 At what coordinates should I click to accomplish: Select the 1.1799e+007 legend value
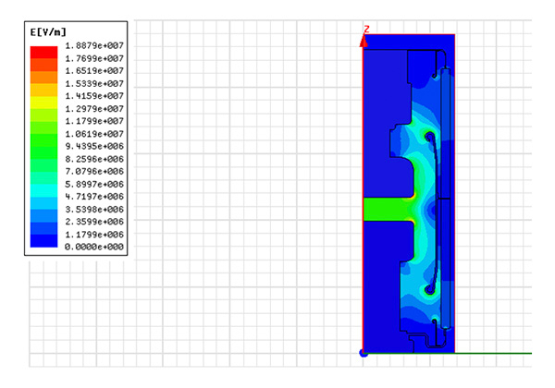(94, 121)
